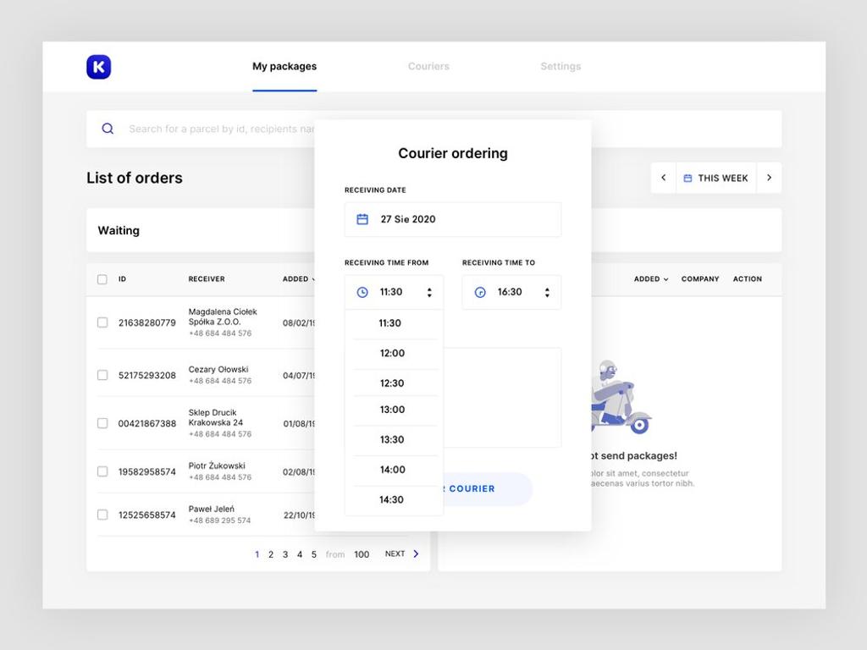Screen dimensions: 867x650
Task: Switch to the Settings tab
Action: 561,66
